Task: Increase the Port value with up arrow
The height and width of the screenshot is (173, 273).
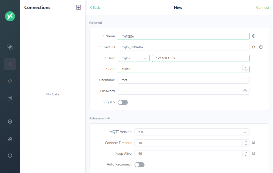Action: [246, 68]
